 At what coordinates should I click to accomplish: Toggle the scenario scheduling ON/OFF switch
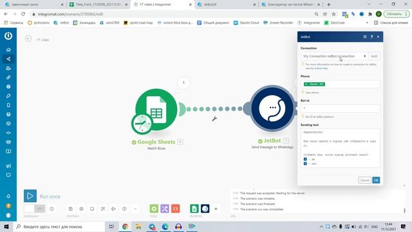34,209
